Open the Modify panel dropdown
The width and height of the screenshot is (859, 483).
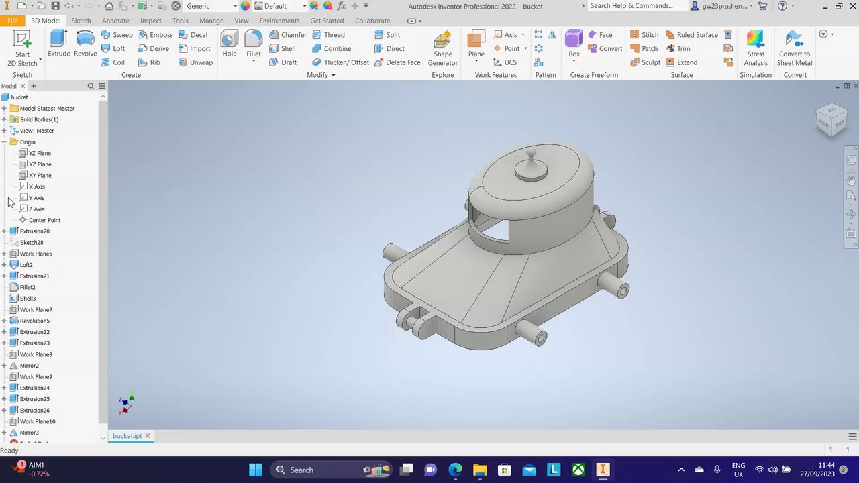[x=321, y=75]
